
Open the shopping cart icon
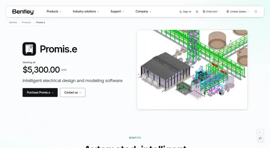tap(197, 12)
